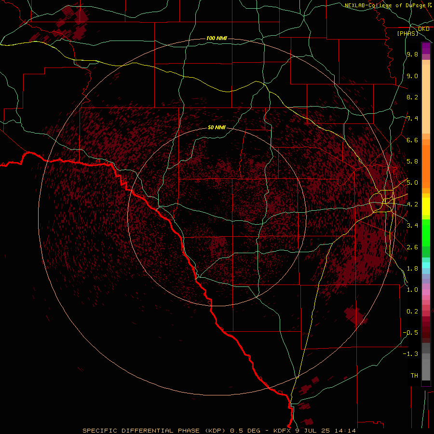Screen dimensions: 434x434
Task: Click the '1.0' value on color scale
Action: tap(412, 290)
